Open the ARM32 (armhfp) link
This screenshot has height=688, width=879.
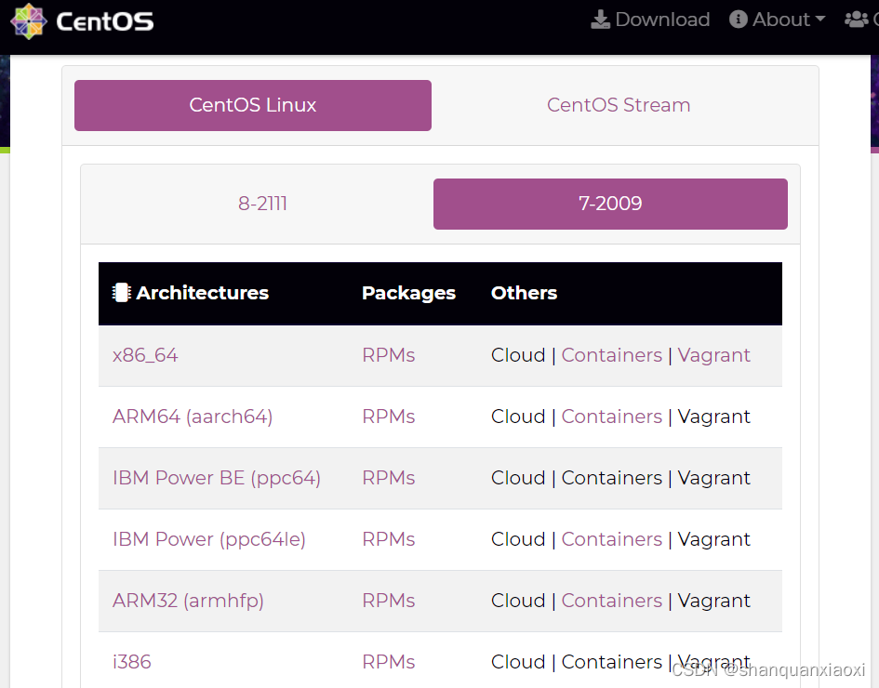[x=188, y=601]
